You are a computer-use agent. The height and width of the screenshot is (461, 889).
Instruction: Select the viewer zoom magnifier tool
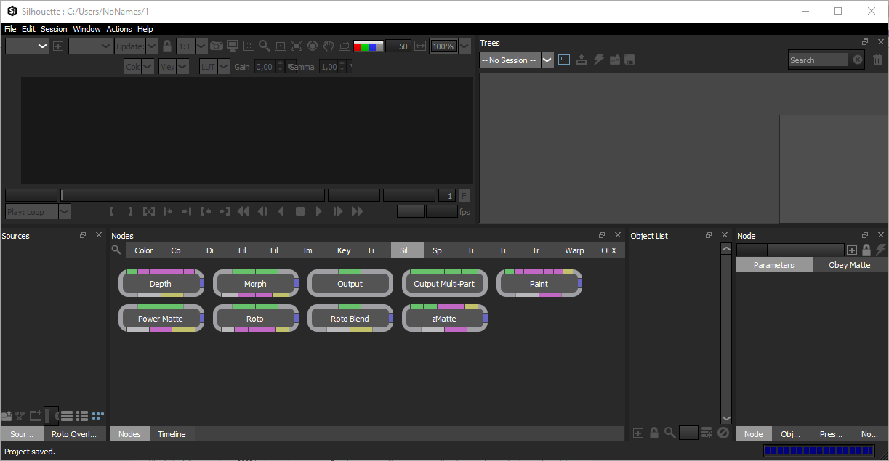coord(265,46)
